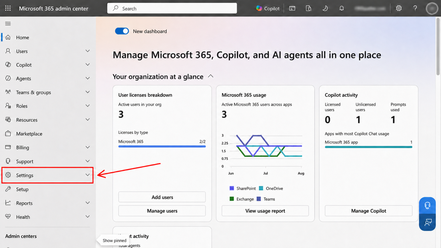Viewport: 441px width, 248px height.
Task: Collapse the navigation hamburger menu
Action: pos(8,23)
